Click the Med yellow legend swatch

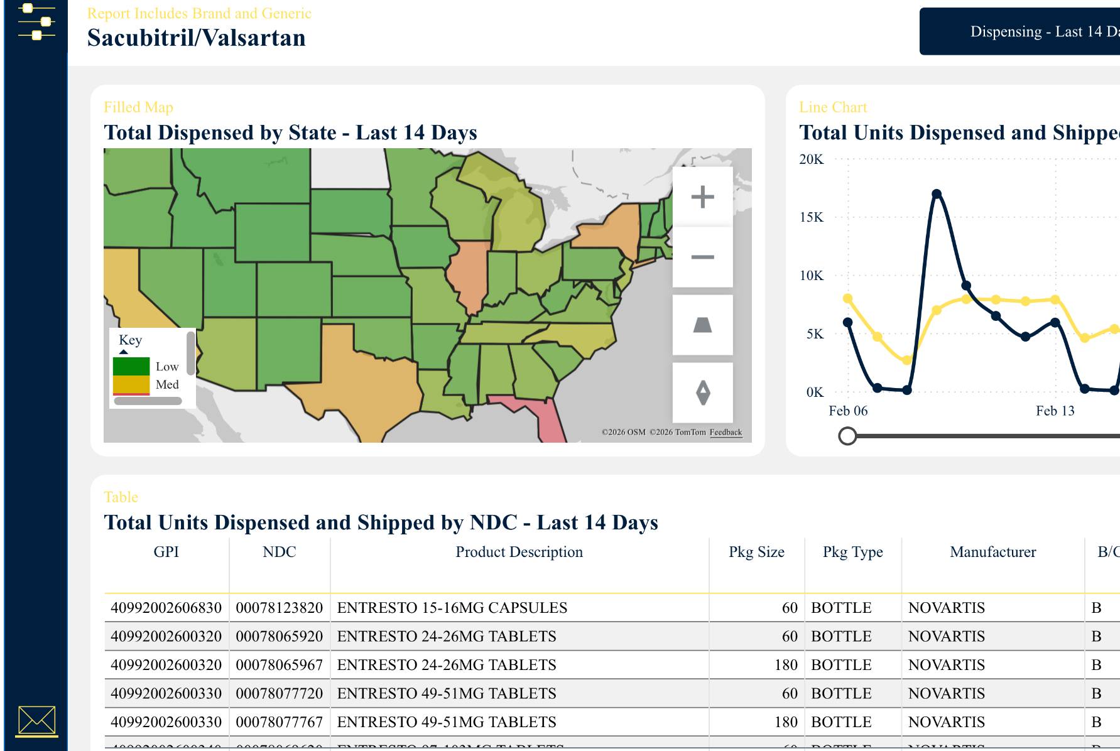pos(131,384)
